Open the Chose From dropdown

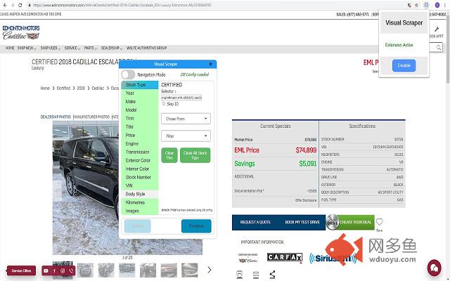click(186, 119)
